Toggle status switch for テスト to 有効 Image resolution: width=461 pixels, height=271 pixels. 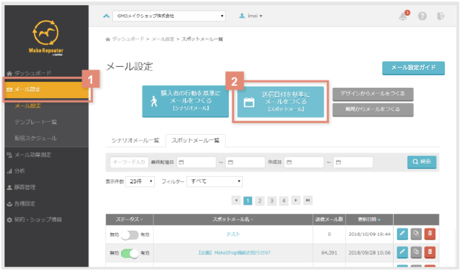(x=130, y=234)
